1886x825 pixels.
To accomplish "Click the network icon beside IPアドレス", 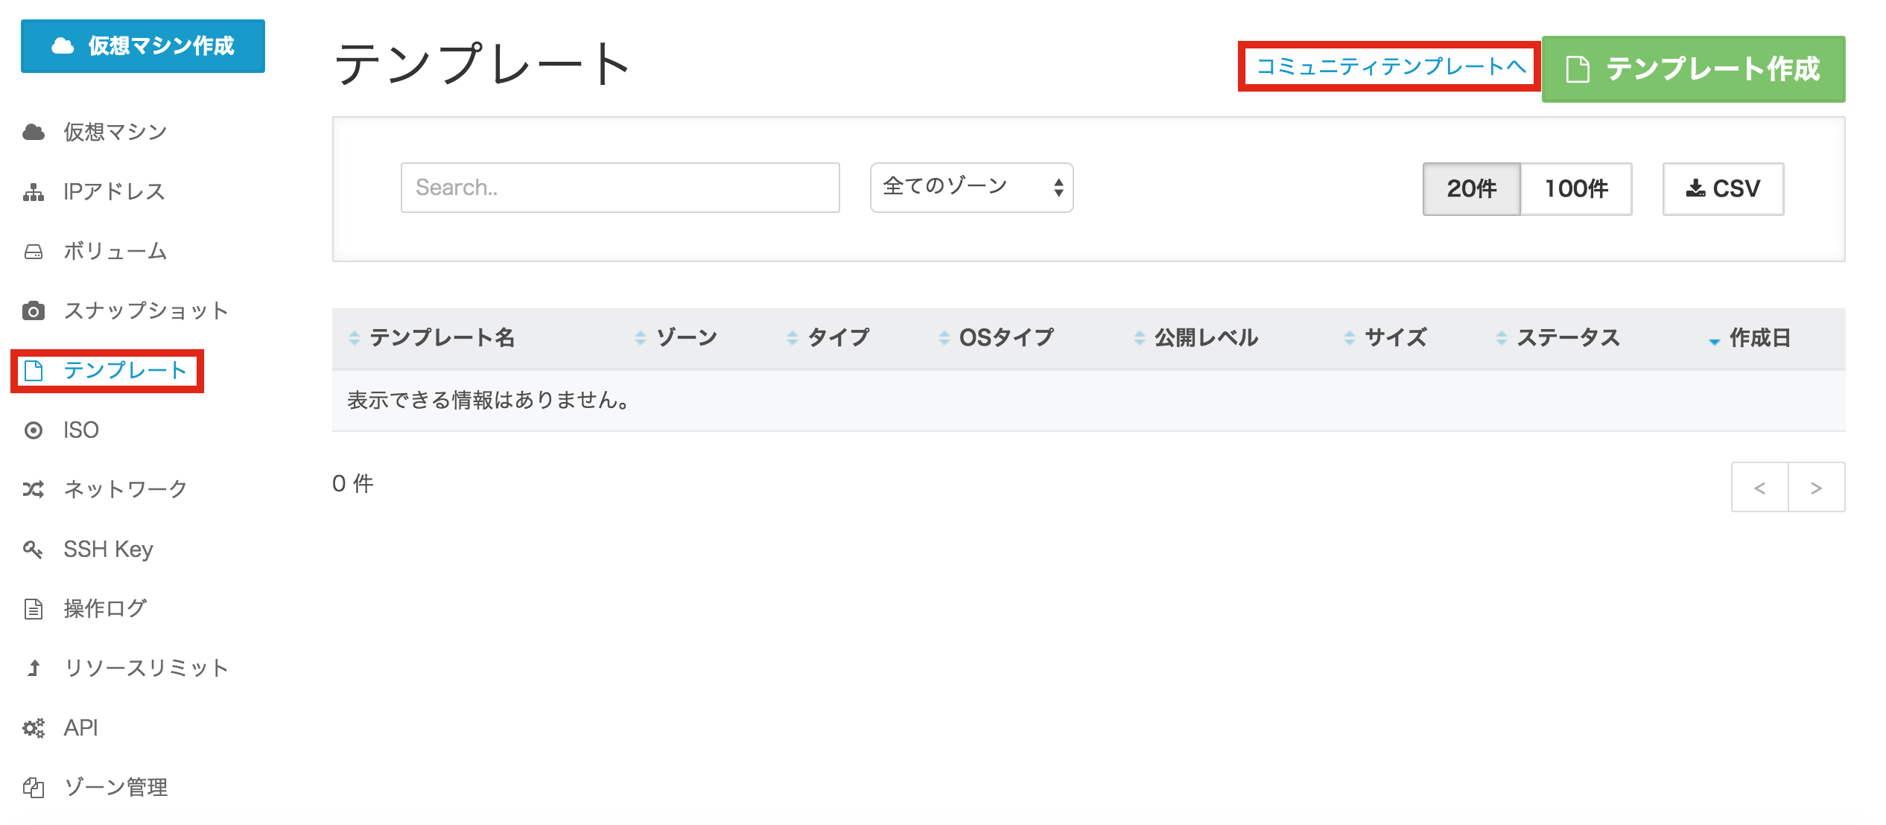I will (x=34, y=192).
